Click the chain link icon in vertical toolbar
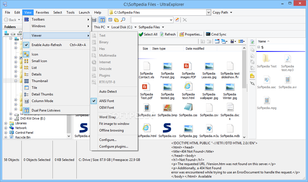Screen dimensions: 308x182 [252, 84]
